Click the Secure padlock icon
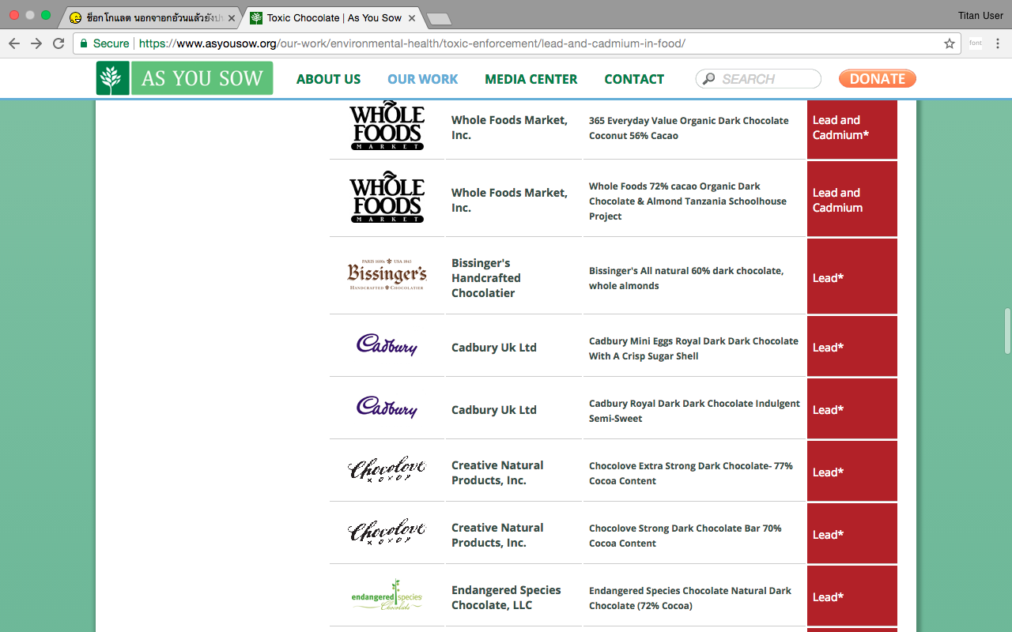1012x632 pixels. pyautogui.click(x=84, y=43)
